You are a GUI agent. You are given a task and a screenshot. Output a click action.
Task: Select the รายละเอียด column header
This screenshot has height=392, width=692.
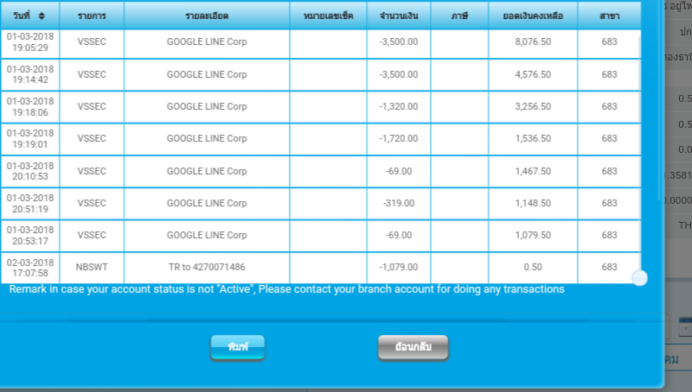[207, 16]
